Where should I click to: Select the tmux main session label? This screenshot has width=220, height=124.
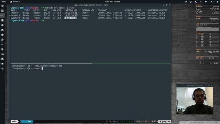(x=14, y=121)
